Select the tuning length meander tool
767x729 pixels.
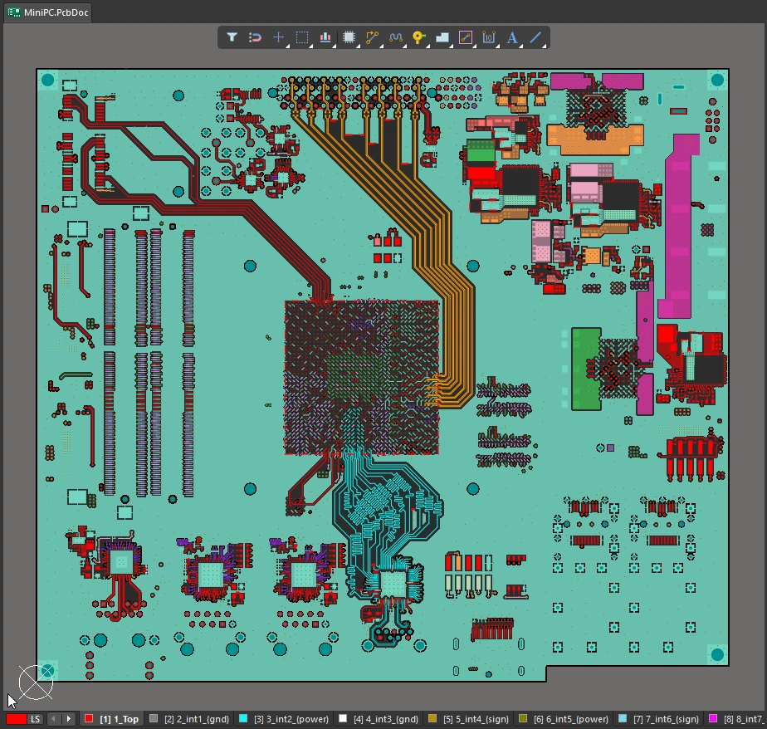[x=396, y=37]
